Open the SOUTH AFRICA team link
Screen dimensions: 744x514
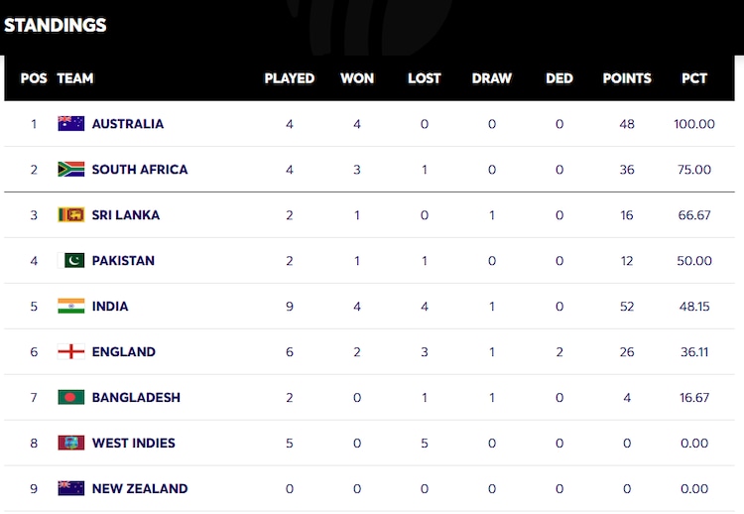tap(140, 170)
